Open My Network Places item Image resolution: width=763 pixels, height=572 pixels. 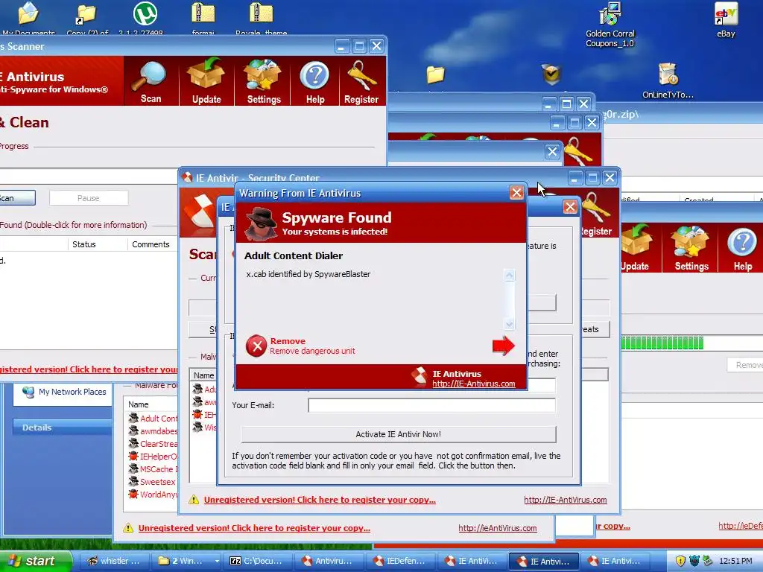pos(64,392)
